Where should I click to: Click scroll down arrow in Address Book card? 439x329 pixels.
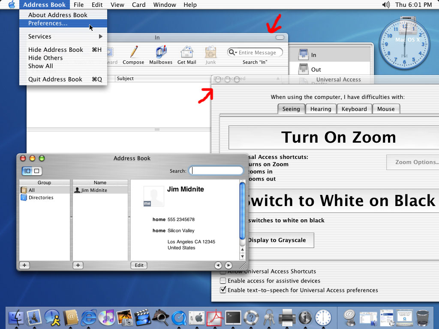tap(243, 256)
